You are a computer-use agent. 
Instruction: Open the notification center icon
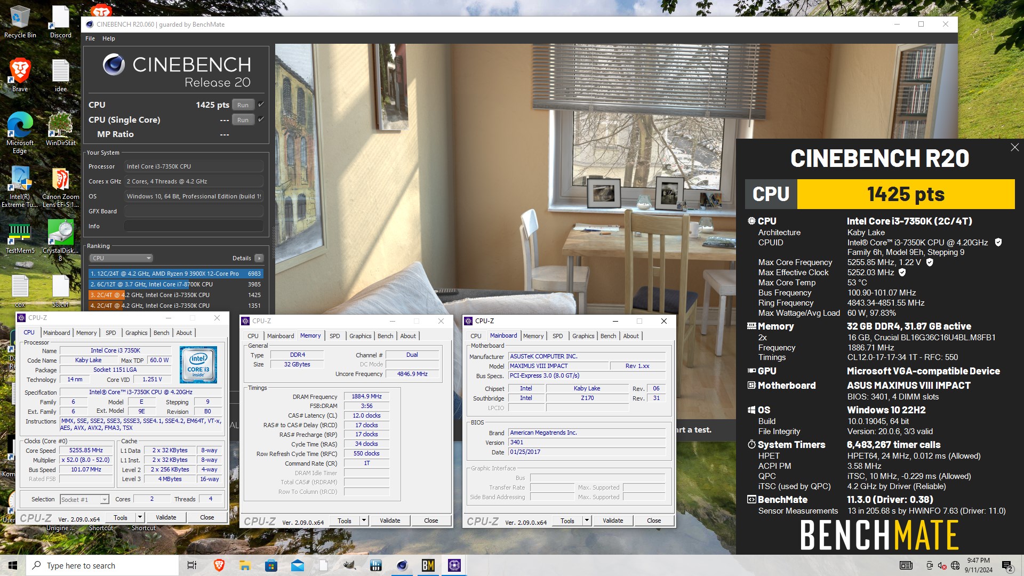point(1007,565)
